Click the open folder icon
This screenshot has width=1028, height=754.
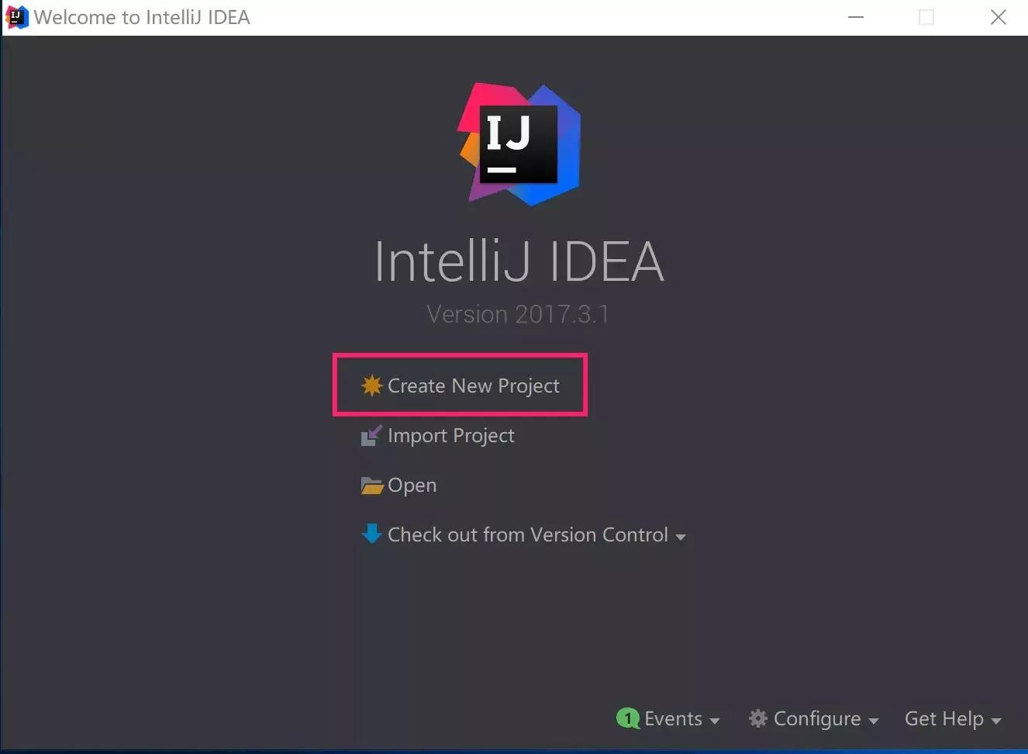[372, 486]
